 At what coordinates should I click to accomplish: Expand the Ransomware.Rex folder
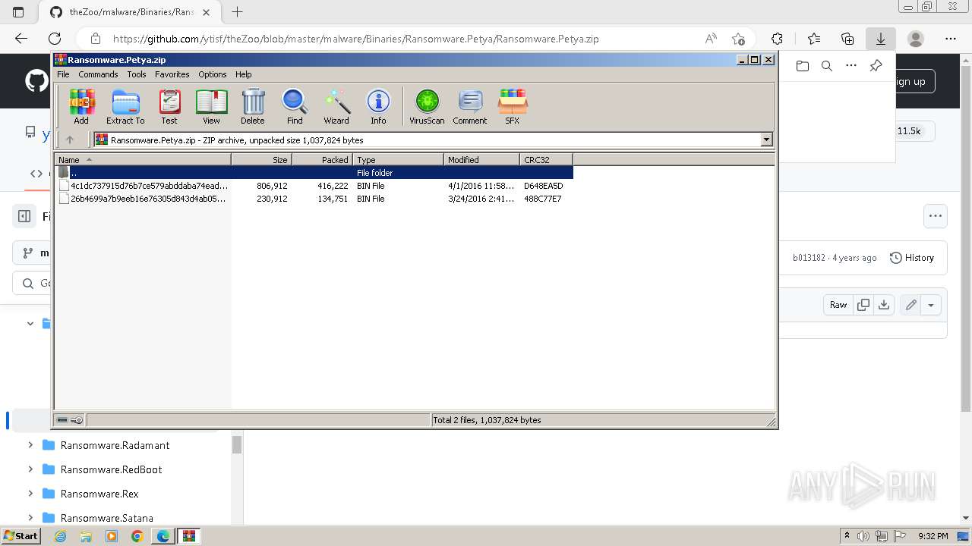pyautogui.click(x=30, y=494)
